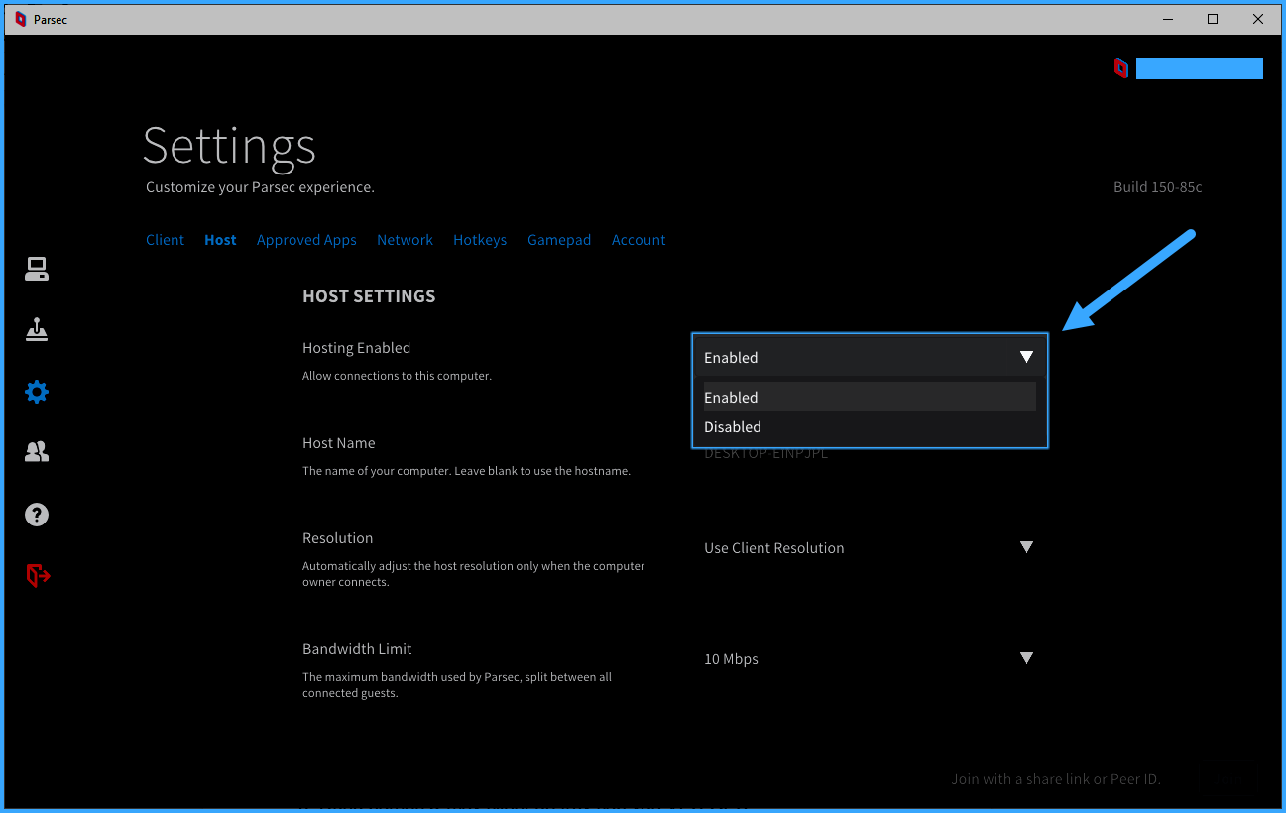Open the Hotkeys tab
Image resolution: width=1286 pixels, height=813 pixels.
pos(480,240)
